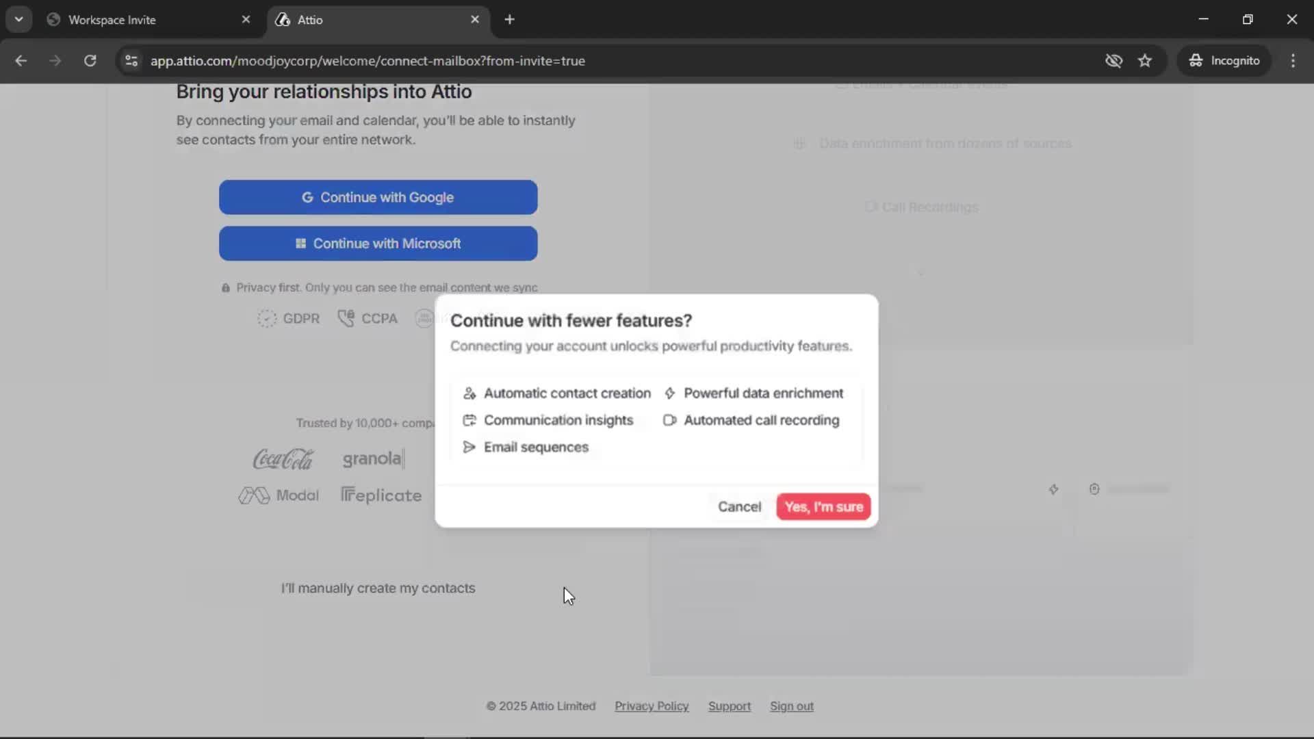This screenshot has height=739, width=1314.
Task: Open the Chrome three-dot menu
Action: point(1293,60)
